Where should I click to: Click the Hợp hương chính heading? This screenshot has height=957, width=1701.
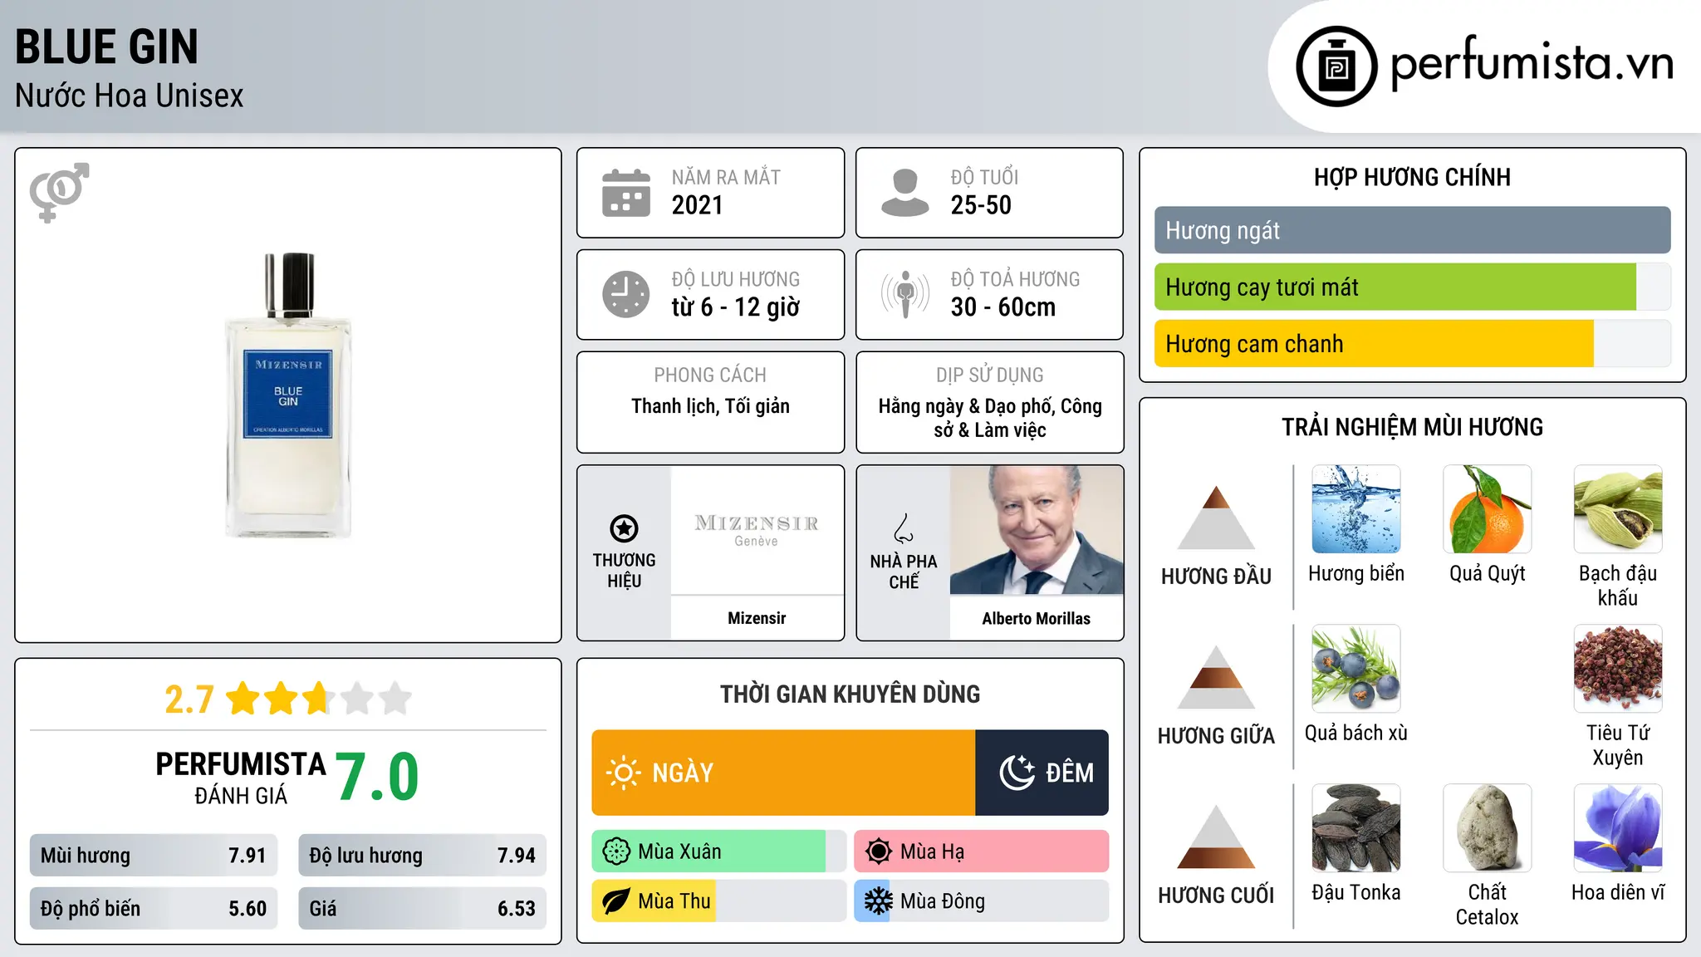pyautogui.click(x=1412, y=177)
